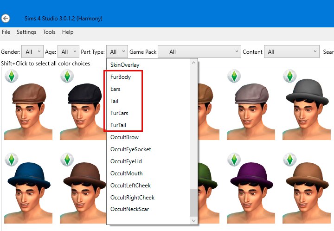Click plumbob icon above the brown flat cap
This screenshot has width=334, height=231.
12,76
